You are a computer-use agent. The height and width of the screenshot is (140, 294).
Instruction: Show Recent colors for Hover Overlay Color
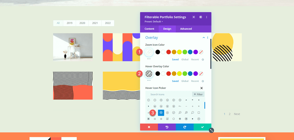(x=195, y=81)
